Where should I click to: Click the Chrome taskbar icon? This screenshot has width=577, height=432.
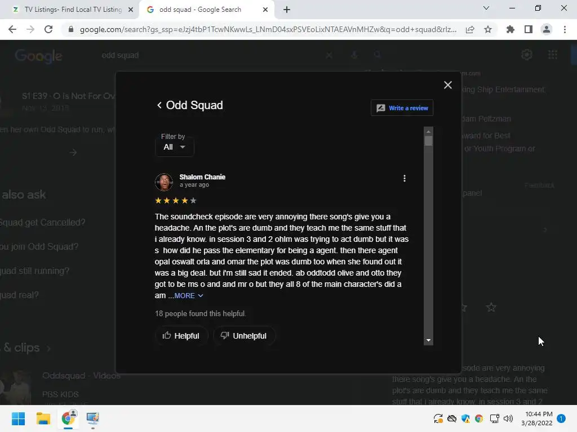click(68, 418)
